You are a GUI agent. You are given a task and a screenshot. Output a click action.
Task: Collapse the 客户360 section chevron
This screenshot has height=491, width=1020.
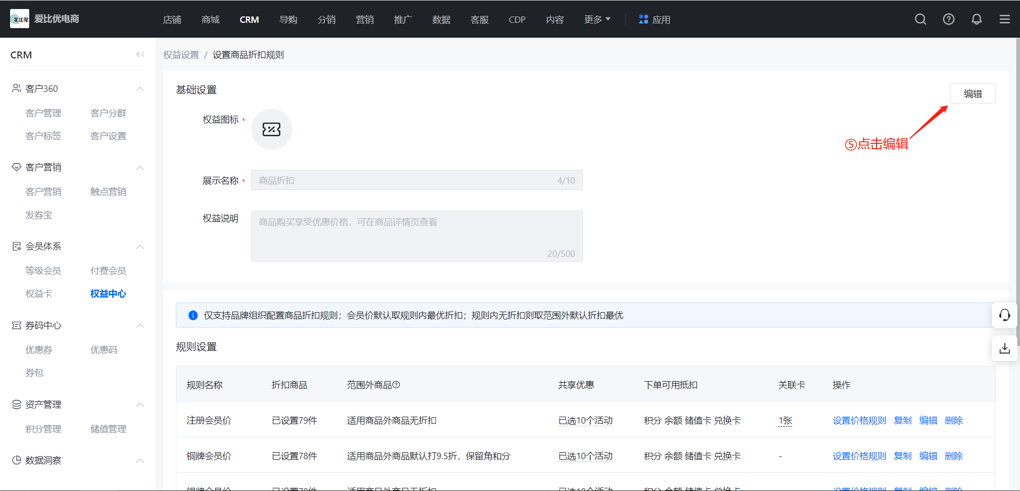pos(140,89)
